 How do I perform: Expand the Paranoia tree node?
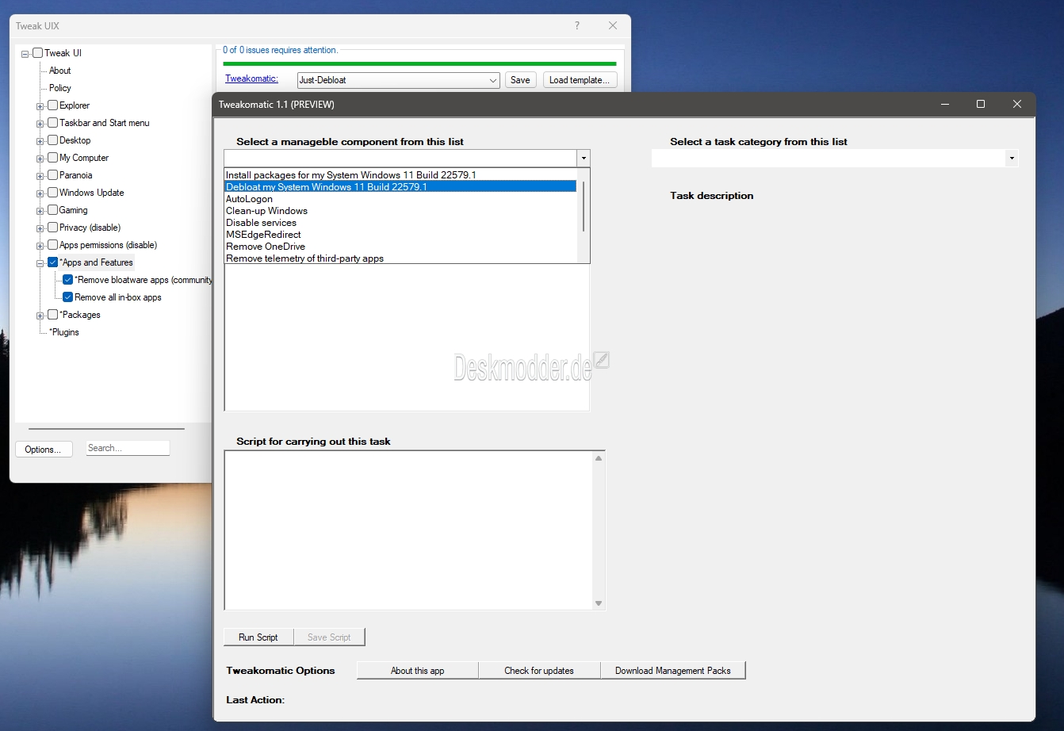(x=40, y=176)
